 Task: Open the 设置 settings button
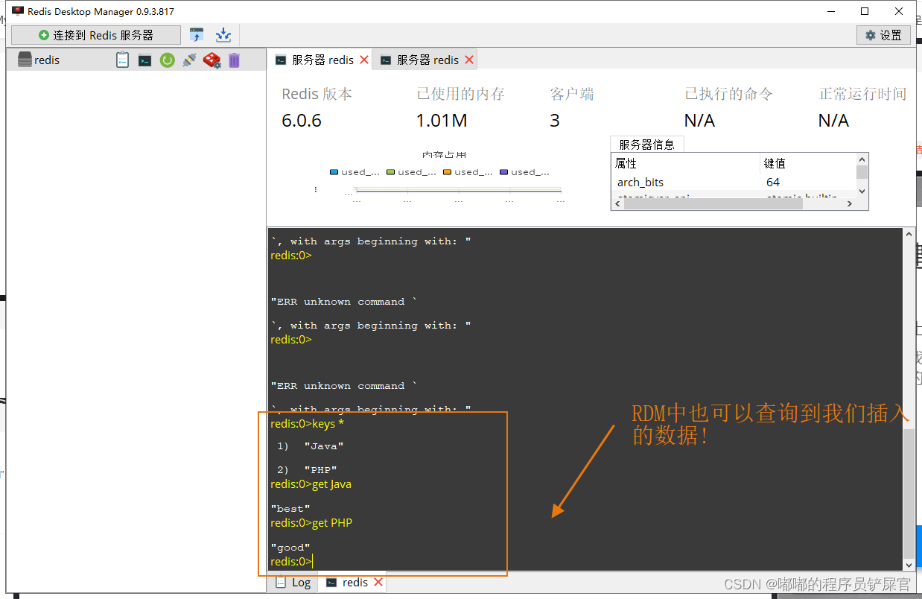tap(883, 35)
